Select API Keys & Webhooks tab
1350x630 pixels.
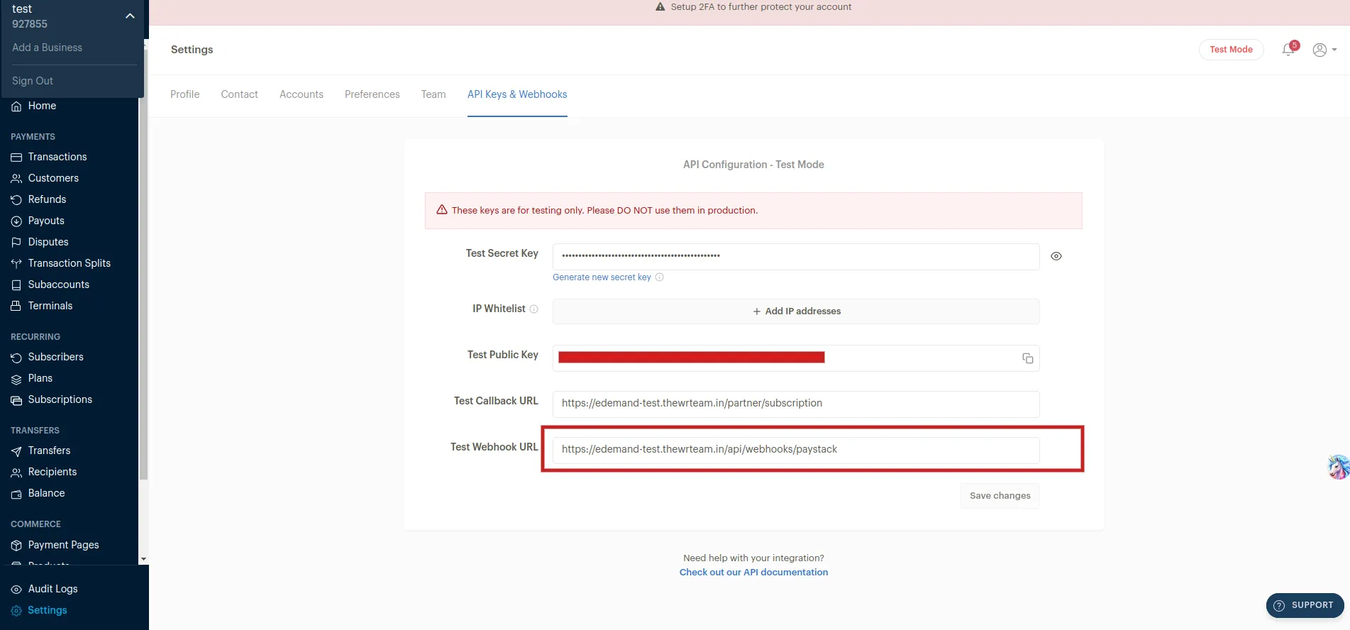point(517,94)
